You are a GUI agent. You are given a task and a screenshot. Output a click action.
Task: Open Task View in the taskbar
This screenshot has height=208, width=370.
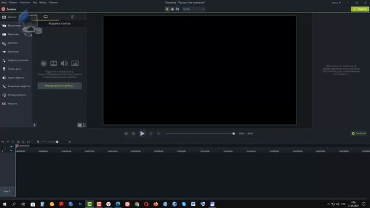[x=23, y=204]
